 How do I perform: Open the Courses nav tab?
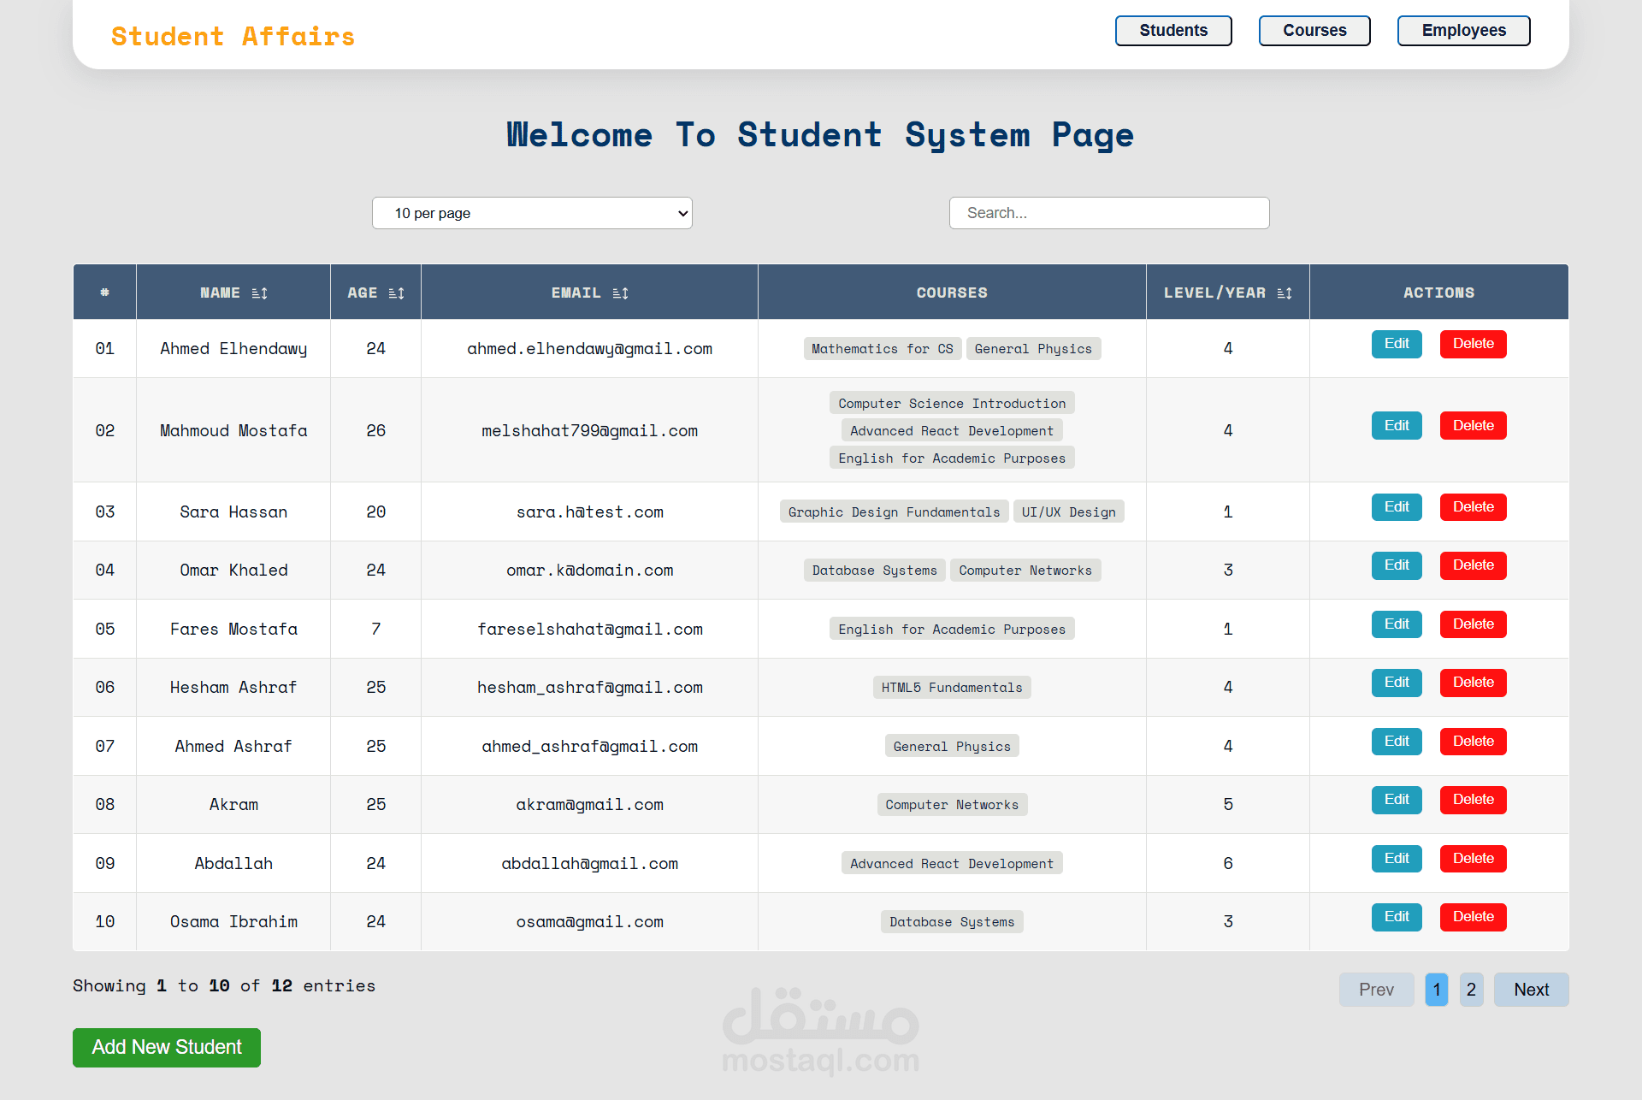(x=1314, y=31)
